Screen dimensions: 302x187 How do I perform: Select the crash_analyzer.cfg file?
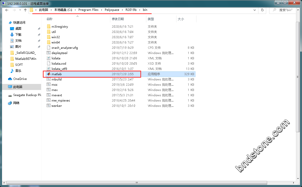click(x=64, y=48)
